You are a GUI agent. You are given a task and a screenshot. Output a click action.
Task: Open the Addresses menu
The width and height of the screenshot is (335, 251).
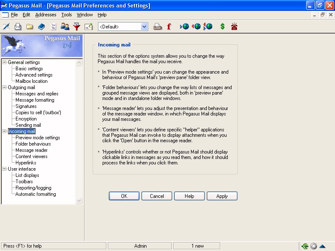46,15
